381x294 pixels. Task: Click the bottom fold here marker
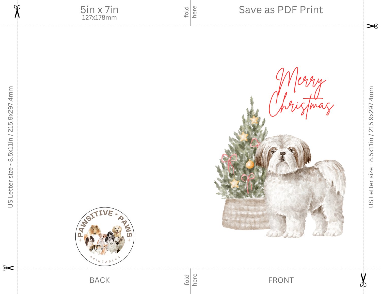point(190,280)
